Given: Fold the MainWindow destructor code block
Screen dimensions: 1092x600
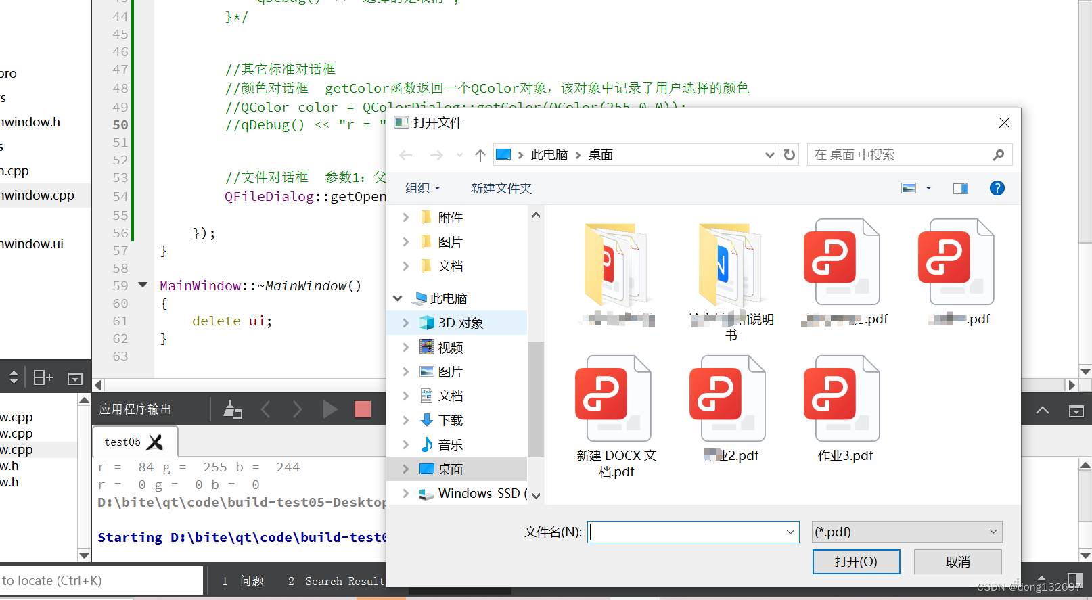Looking at the screenshot, I should tap(143, 285).
